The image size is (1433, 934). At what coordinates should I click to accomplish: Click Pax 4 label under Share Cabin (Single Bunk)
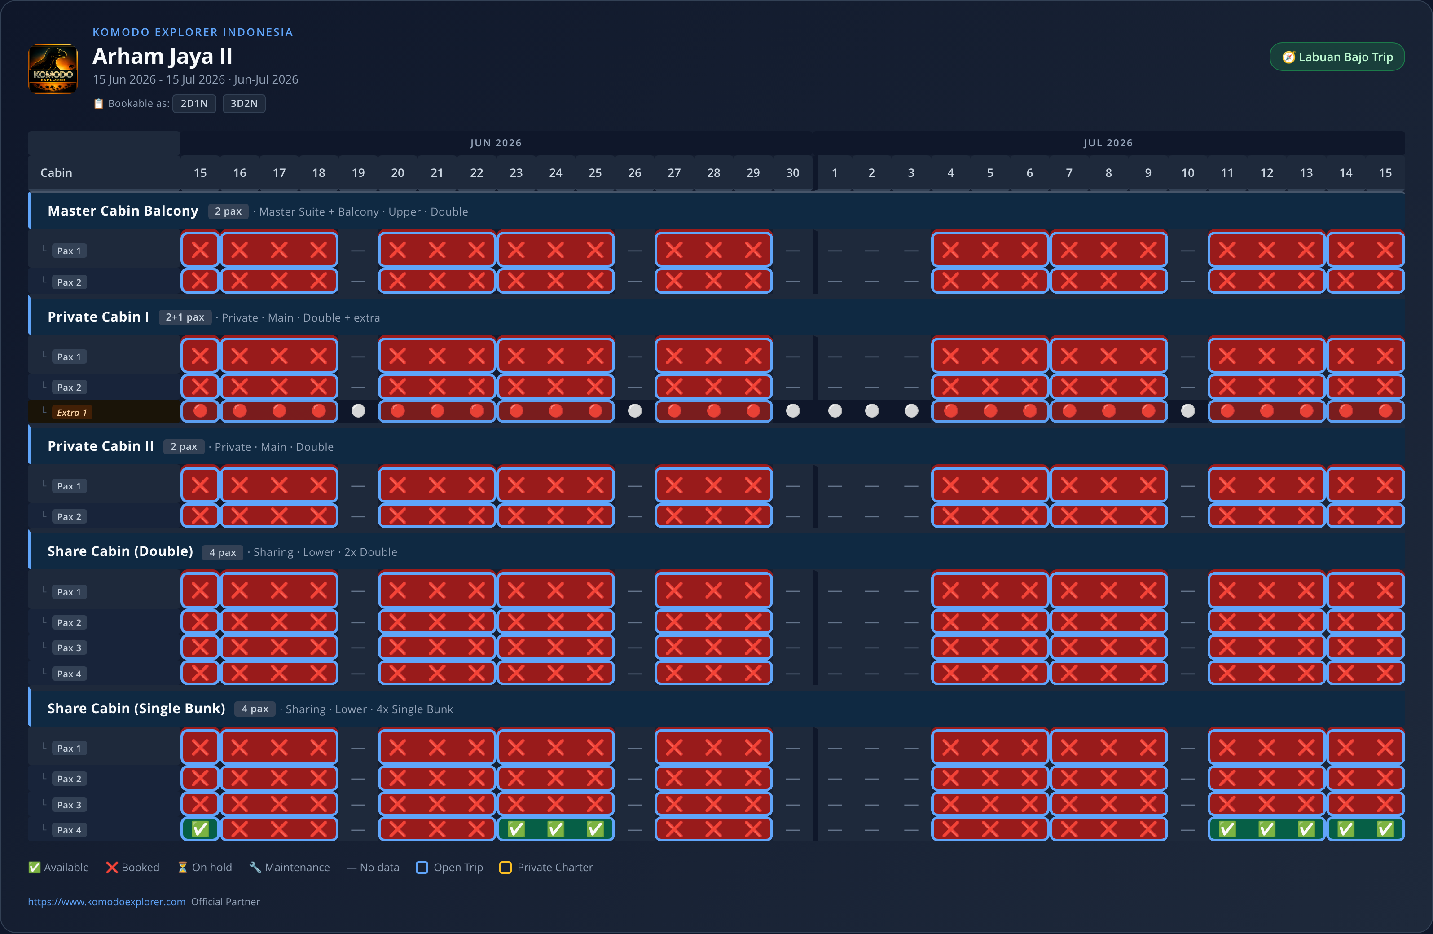tap(69, 830)
